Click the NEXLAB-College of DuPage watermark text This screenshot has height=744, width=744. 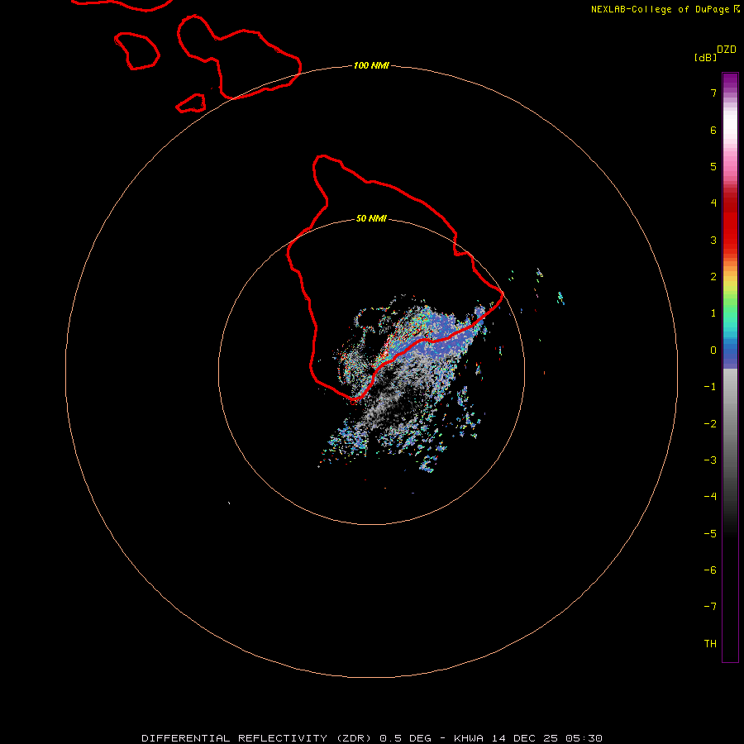click(665, 9)
